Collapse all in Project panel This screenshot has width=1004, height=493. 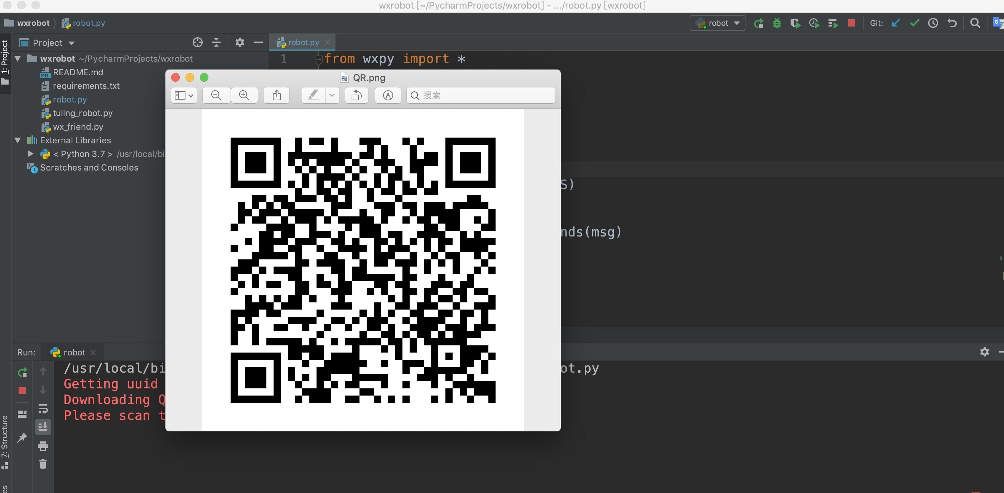pos(216,43)
